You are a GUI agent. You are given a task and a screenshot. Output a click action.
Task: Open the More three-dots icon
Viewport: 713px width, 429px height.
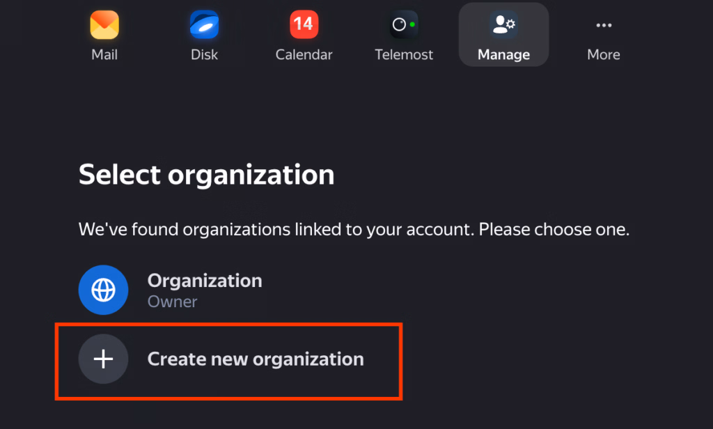[x=604, y=25]
